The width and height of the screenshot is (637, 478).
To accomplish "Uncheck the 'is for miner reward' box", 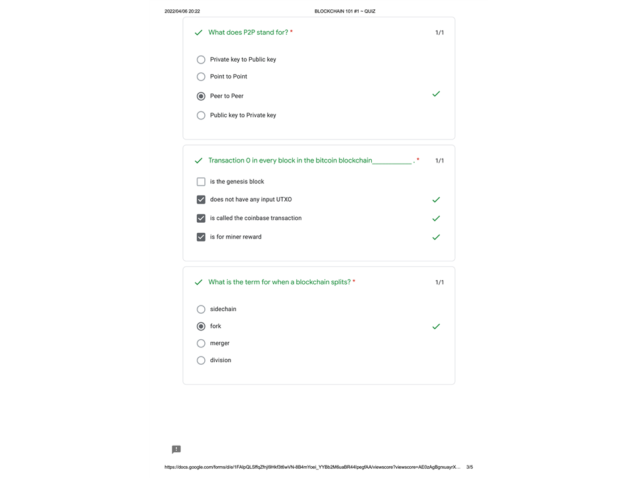I will coord(201,237).
